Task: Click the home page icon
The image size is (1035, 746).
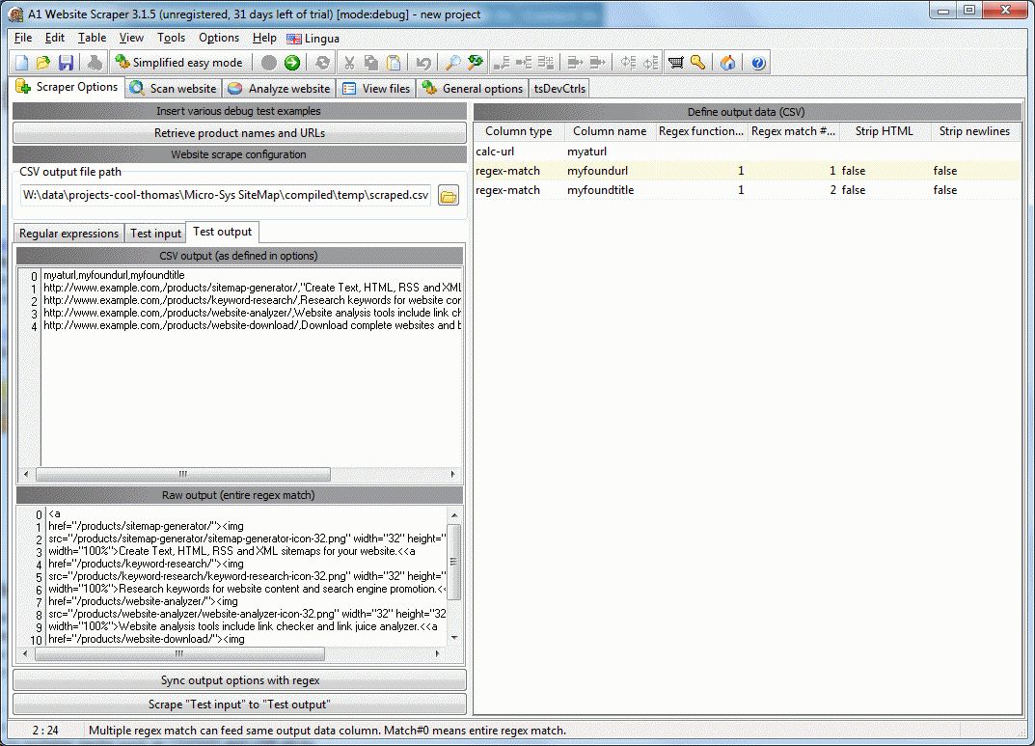Action: click(727, 63)
